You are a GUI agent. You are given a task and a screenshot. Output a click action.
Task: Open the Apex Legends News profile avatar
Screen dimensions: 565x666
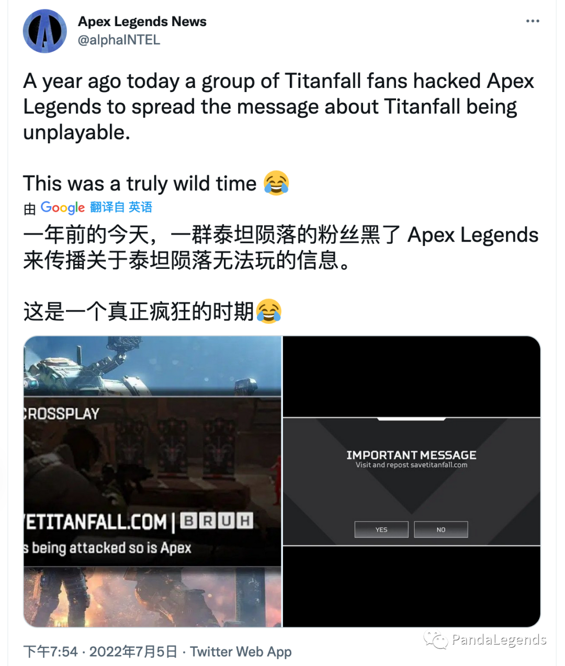[45, 31]
